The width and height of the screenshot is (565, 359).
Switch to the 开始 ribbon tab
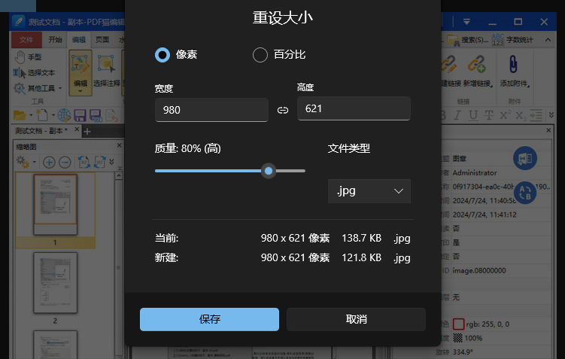56,40
